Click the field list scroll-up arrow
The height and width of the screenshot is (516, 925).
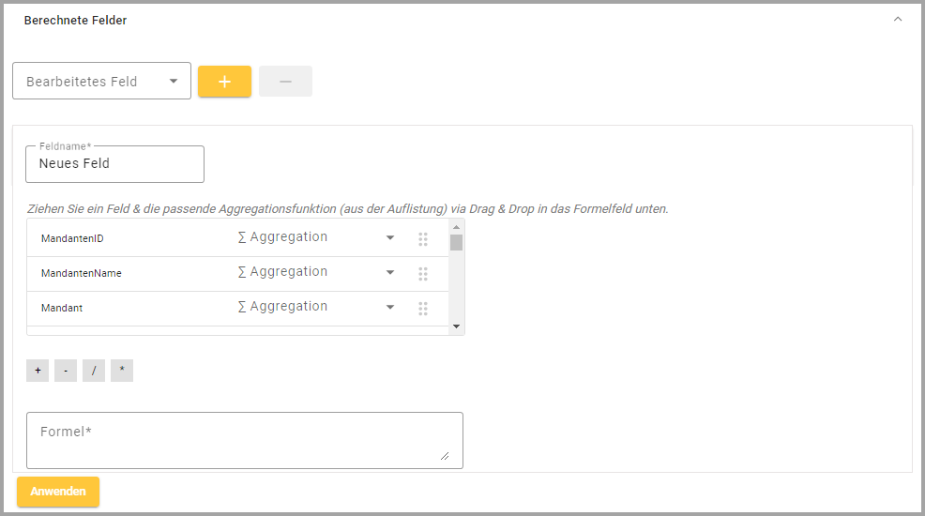tap(457, 227)
